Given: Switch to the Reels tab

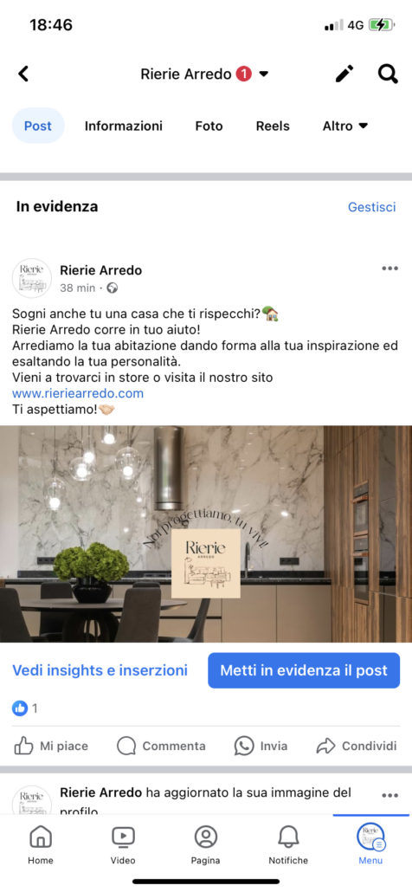Looking at the screenshot, I should pyautogui.click(x=273, y=126).
